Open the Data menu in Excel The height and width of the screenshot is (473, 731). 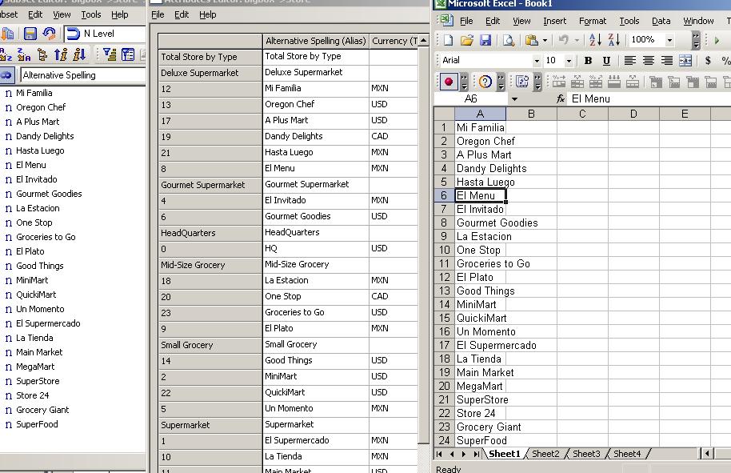(x=661, y=21)
